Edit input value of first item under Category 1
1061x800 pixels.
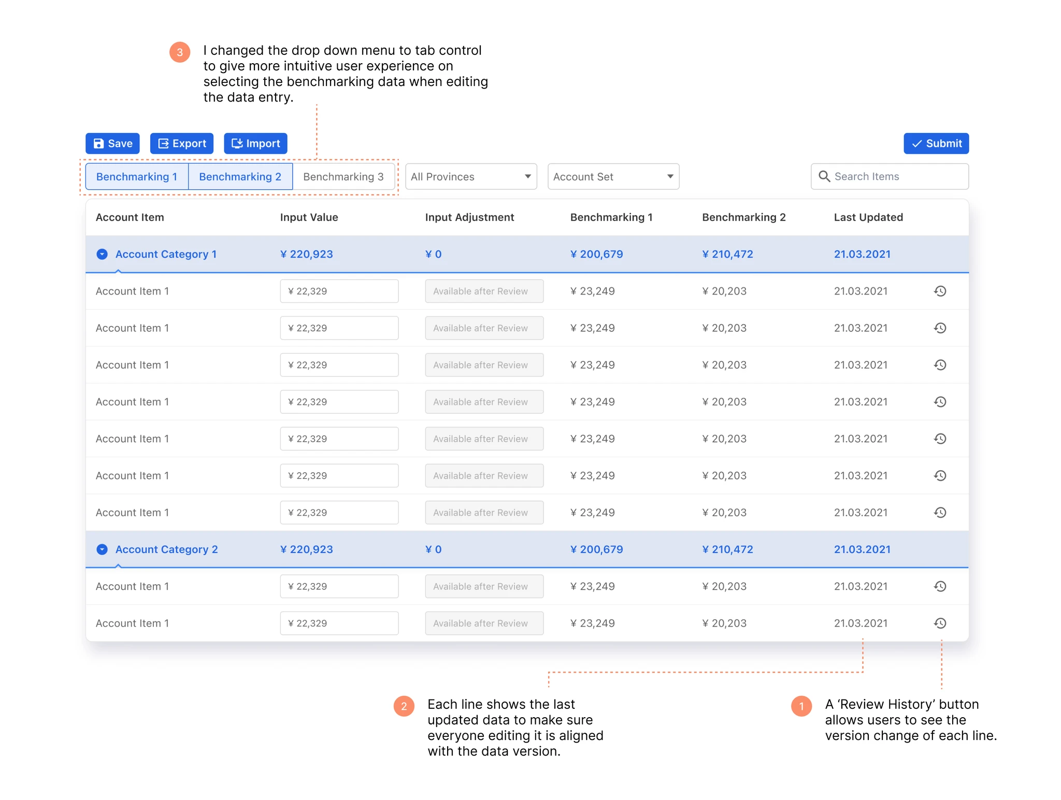339,291
